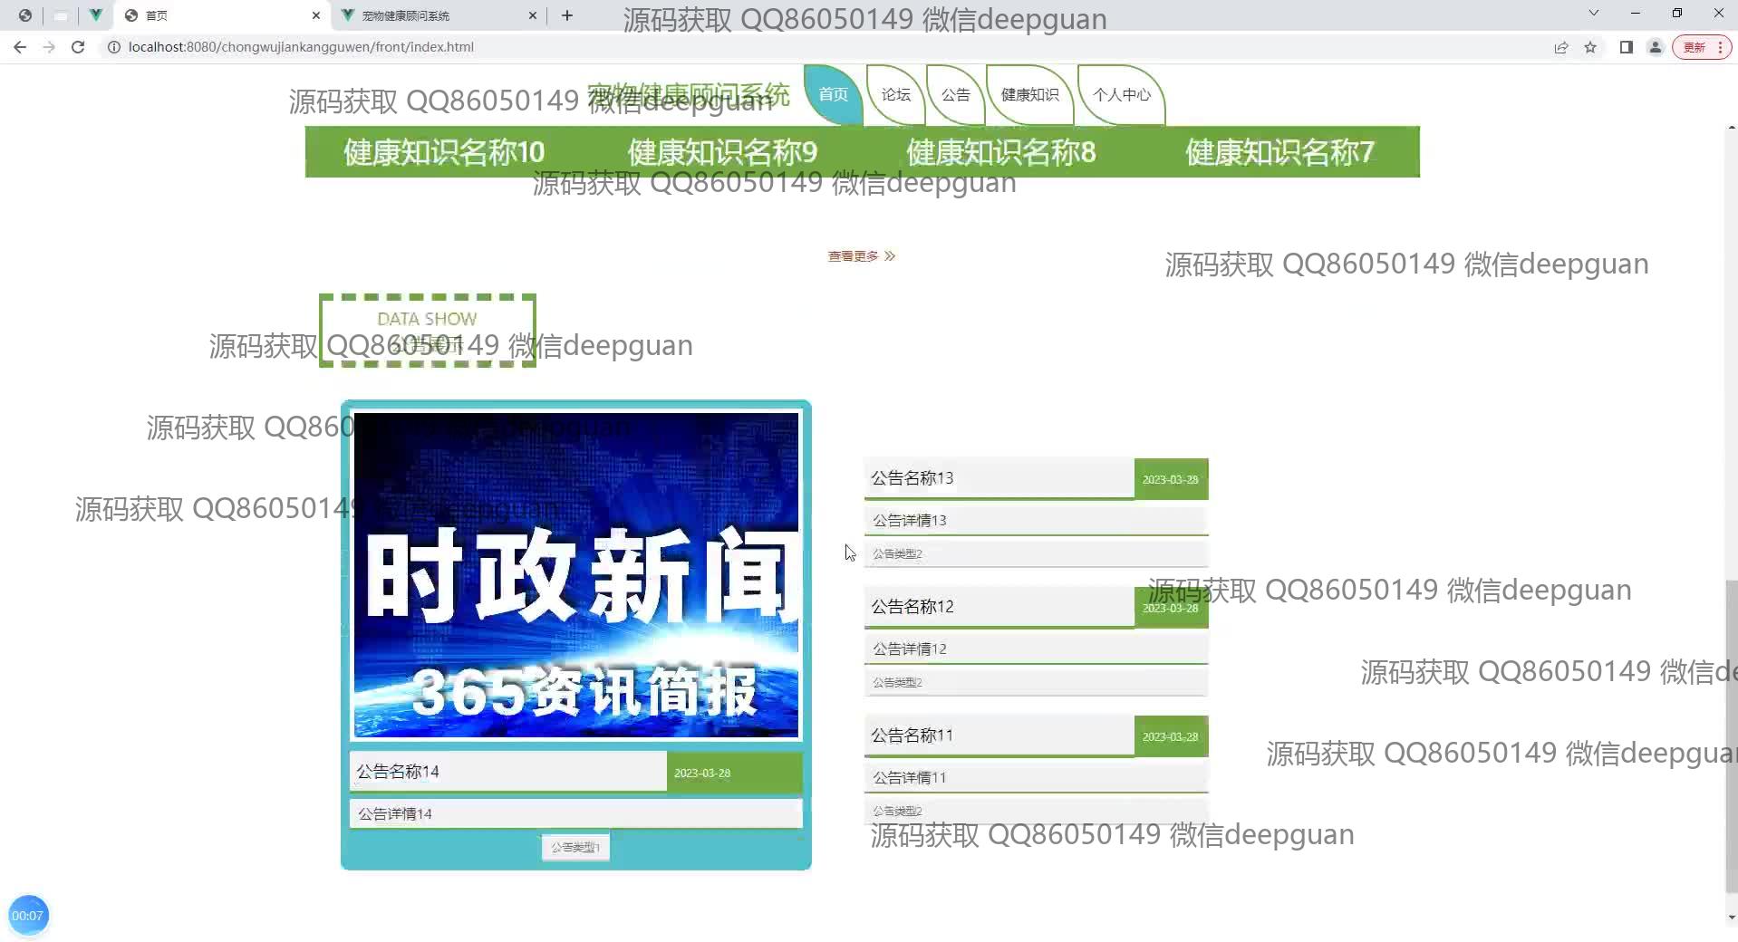Viewport: 1738px width, 942px height.
Task: Open 健康知识名称9 card
Action: tap(723, 152)
